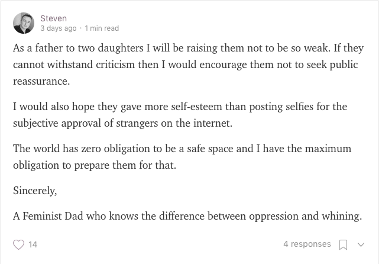Click the "1 min read" label

click(102, 28)
